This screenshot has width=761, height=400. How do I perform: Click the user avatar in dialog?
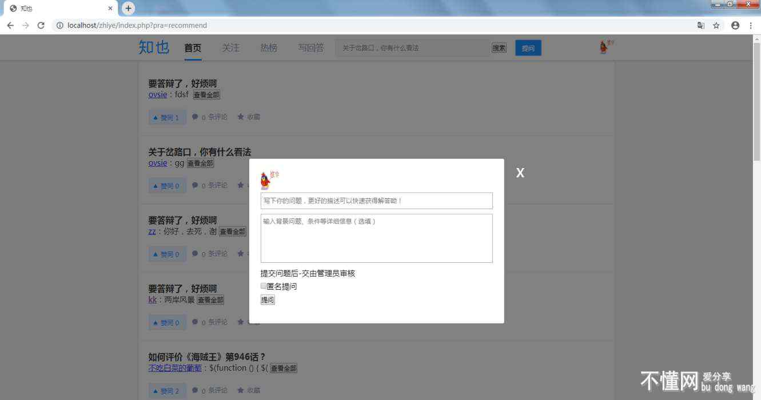pos(266,180)
